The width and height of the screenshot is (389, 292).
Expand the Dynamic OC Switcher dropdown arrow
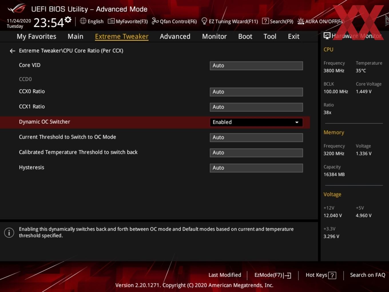click(x=297, y=122)
